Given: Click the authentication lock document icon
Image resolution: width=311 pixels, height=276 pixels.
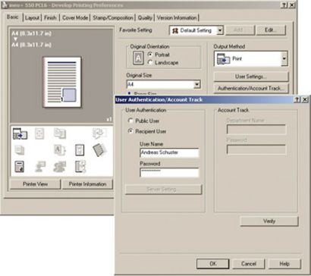Looking at the screenshot, I should tap(19, 167).
